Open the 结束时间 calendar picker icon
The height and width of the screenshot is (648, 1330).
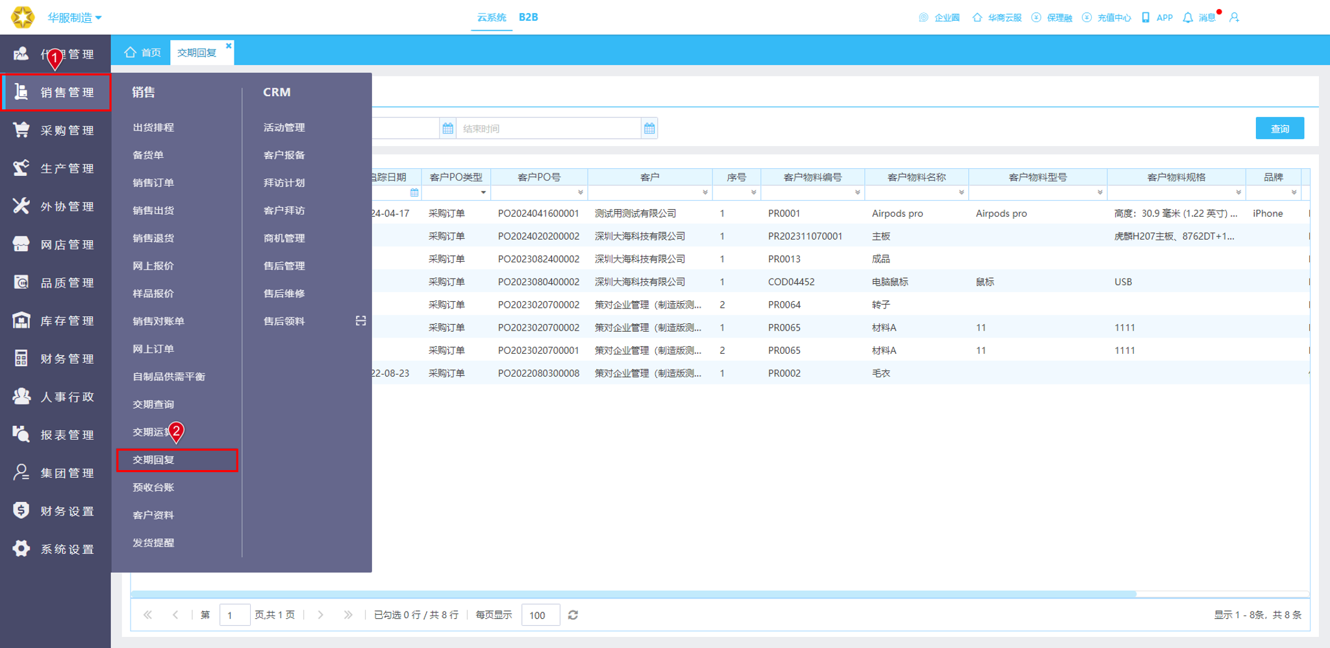(x=649, y=129)
